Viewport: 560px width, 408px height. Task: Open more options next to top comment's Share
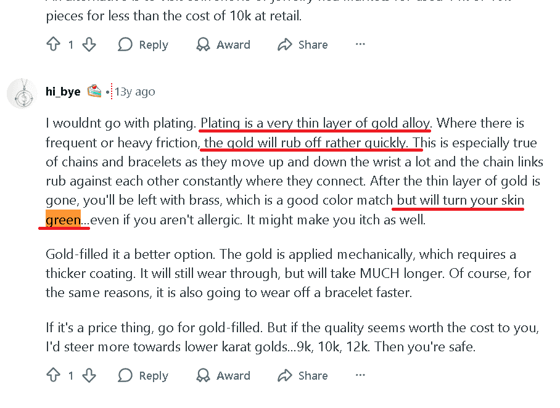(360, 44)
